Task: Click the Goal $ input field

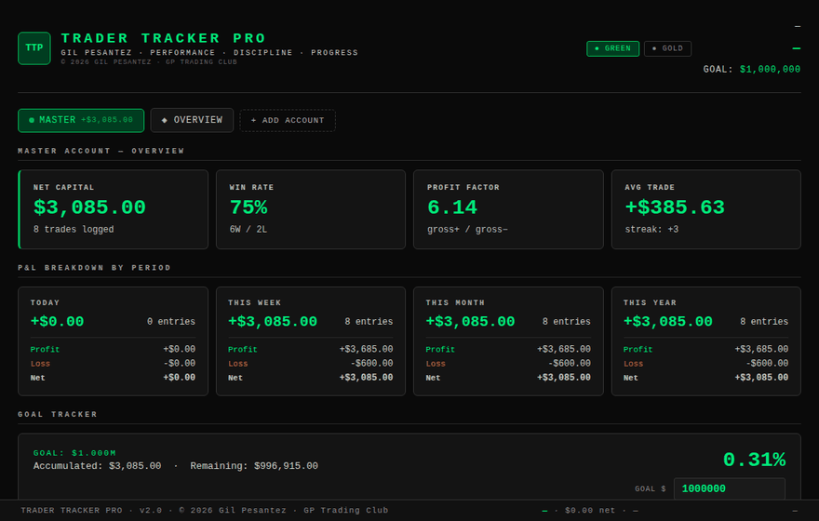Action: (729, 488)
